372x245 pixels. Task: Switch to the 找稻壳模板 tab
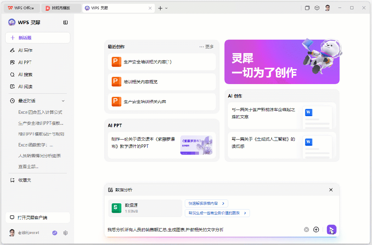[x=61, y=8]
